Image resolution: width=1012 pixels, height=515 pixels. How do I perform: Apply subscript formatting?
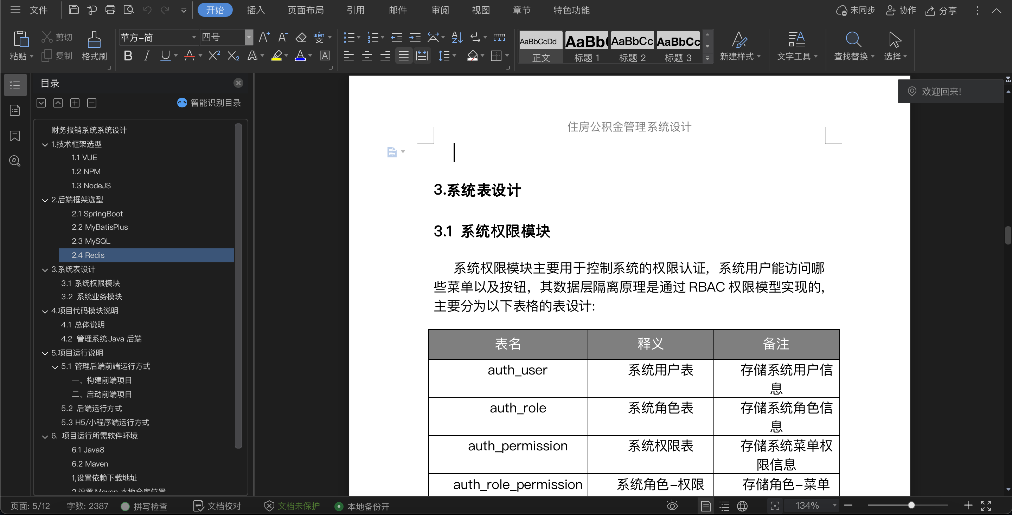coord(233,56)
